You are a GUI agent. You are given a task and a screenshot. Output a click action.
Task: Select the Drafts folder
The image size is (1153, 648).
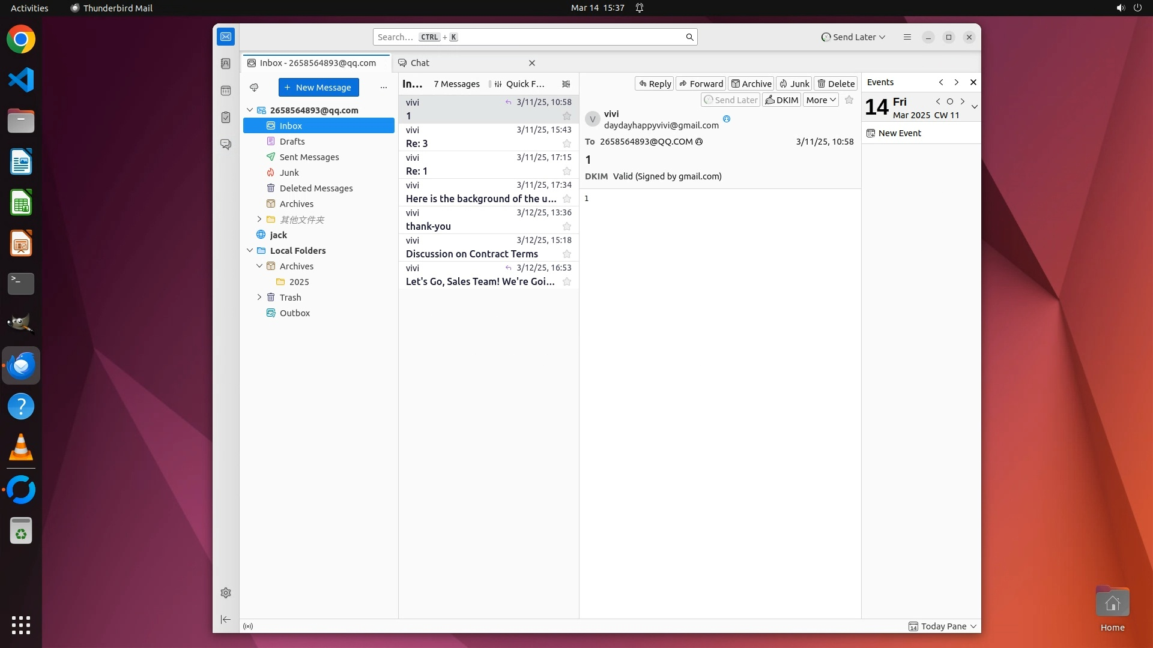point(292,142)
